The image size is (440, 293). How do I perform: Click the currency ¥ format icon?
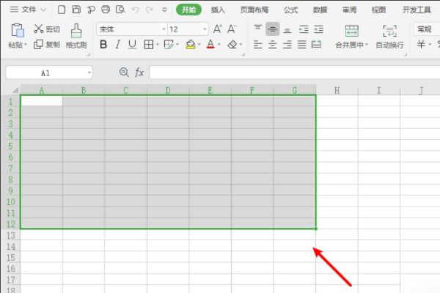coord(421,44)
